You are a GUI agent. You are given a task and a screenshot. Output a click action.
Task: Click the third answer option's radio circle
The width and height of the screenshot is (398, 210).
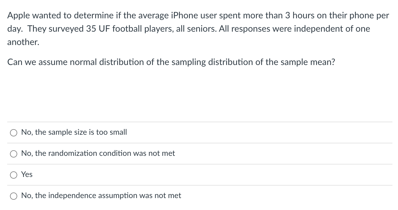(13, 175)
